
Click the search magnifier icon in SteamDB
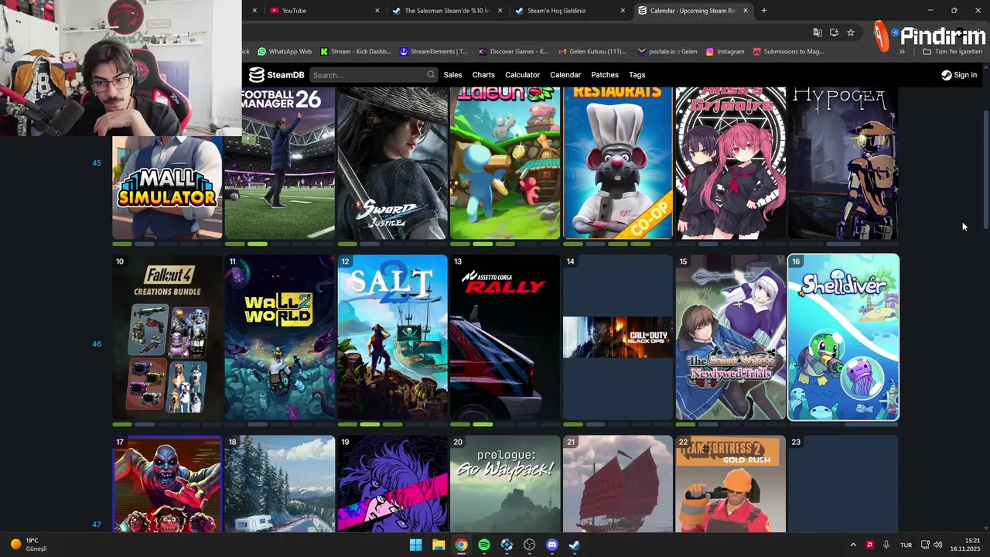click(x=431, y=75)
